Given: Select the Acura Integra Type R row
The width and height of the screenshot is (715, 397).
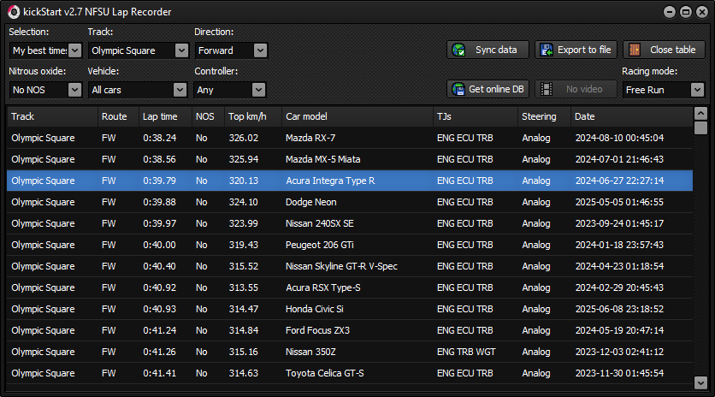Looking at the screenshot, I should pyautogui.click(x=350, y=181).
